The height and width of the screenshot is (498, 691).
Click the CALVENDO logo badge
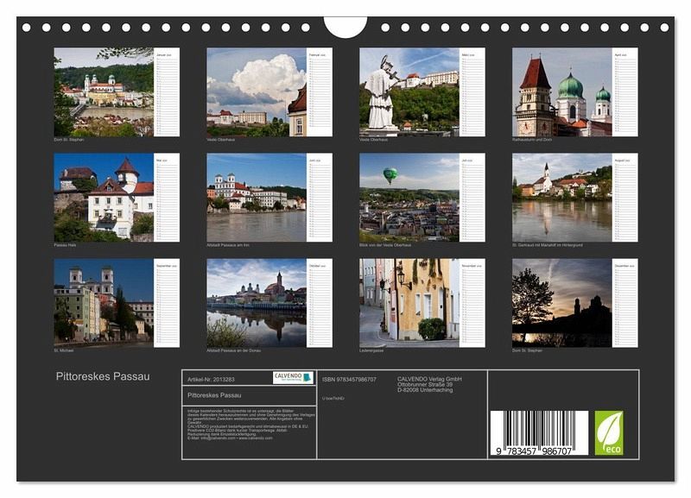click(x=294, y=378)
